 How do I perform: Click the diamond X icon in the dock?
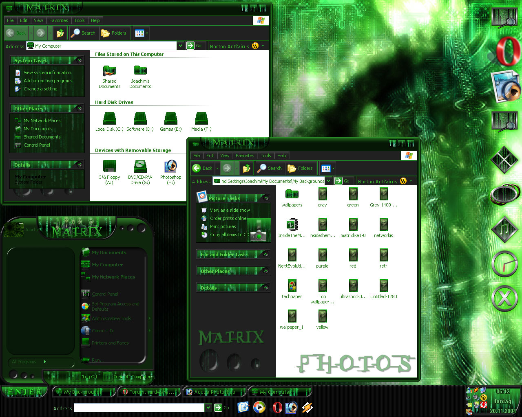coord(505,159)
